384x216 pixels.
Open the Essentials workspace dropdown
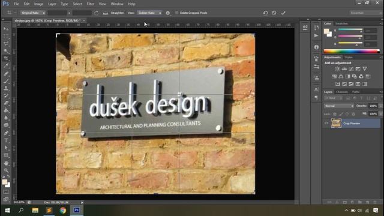tap(366, 13)
